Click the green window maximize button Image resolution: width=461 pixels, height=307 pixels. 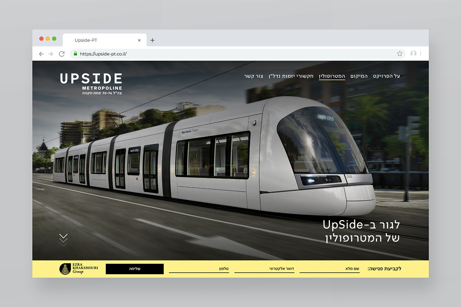pyautogui.click(x=54, y=39)
